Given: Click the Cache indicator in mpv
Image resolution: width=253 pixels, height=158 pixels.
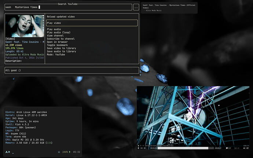Looking at the screenshot, I should 246,146.
